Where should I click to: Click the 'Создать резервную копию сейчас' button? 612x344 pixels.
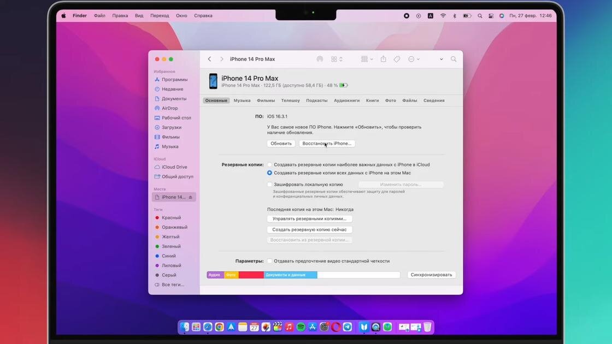(310, 229)
